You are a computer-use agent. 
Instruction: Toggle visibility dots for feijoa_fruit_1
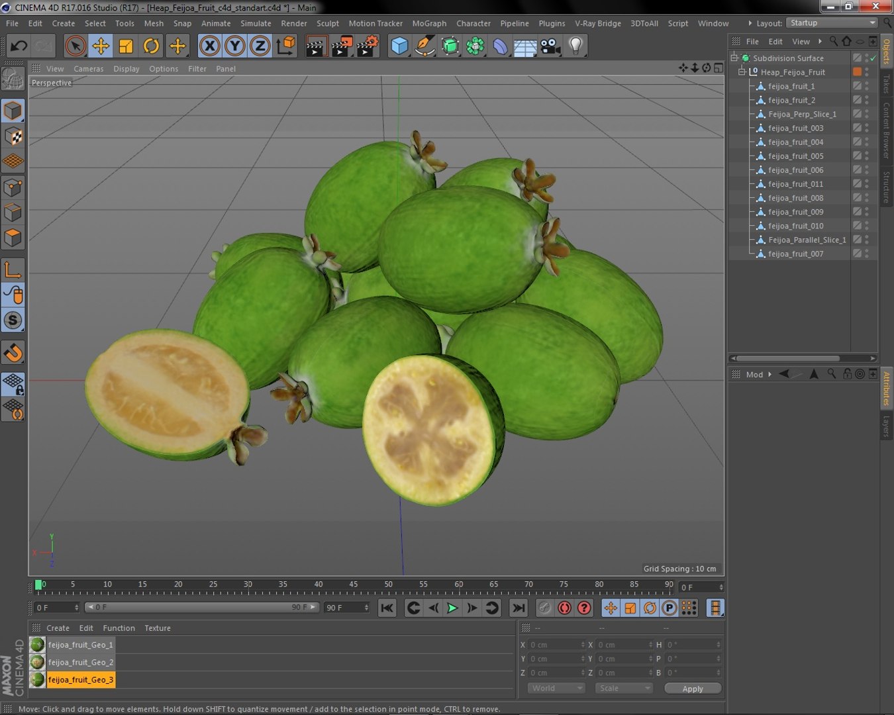[x=867, y=86]
